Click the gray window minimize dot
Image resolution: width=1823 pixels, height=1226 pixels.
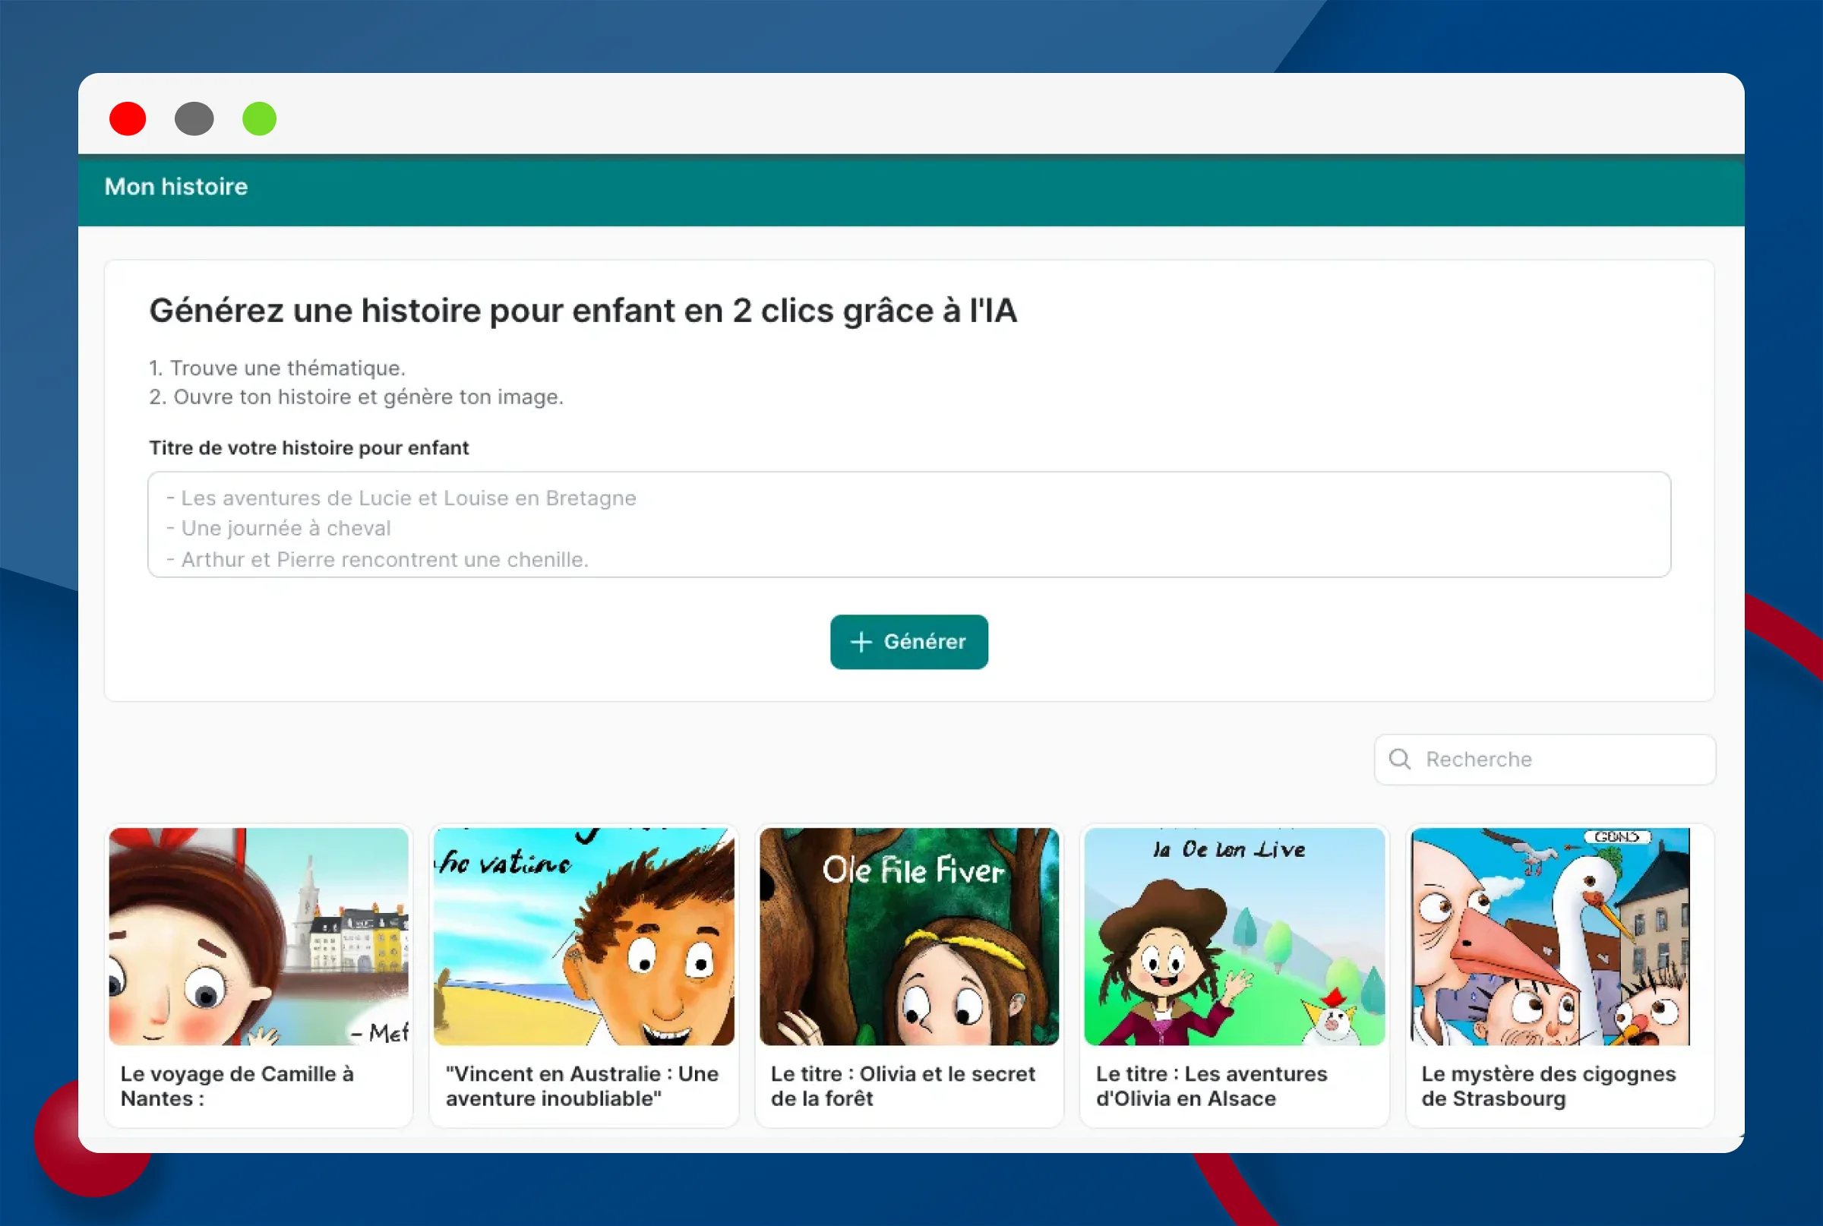click(194, 118)
